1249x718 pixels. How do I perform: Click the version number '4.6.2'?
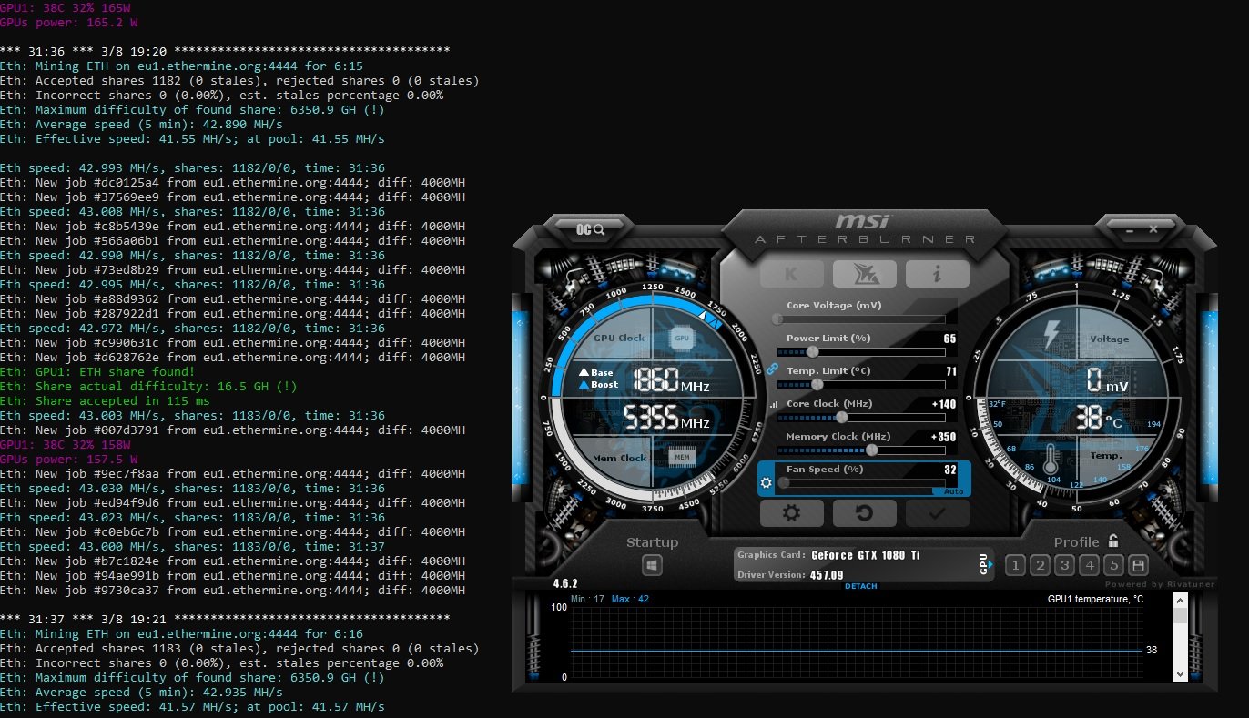point(564,583)
